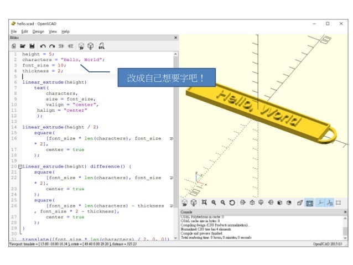This screenshot has height=265, width=353.
Task: Click the Preview icon below the 3D viewport
Action: click(184, 203)
